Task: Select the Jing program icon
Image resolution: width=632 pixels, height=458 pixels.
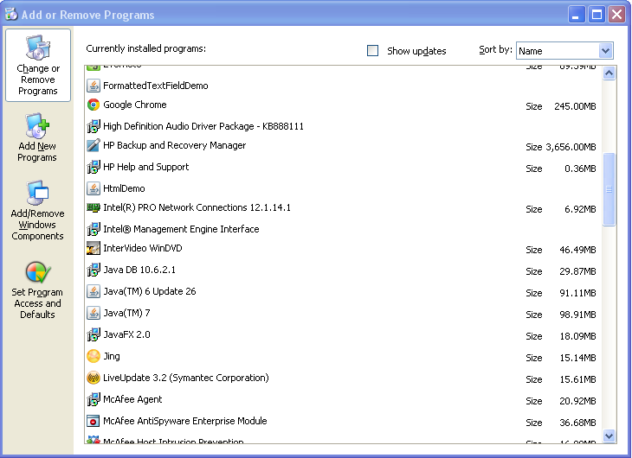Action: coord(94,356)
